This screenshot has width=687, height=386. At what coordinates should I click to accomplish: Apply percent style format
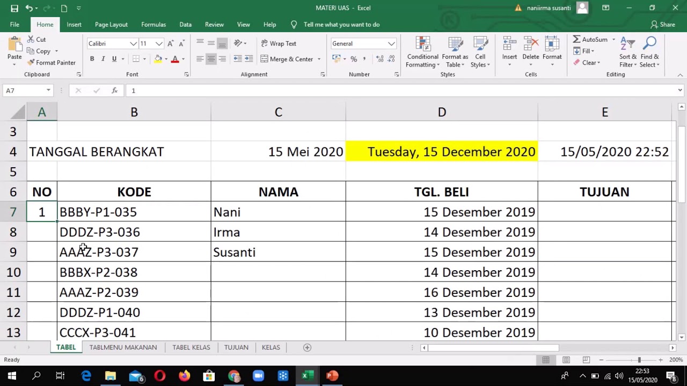[353, 59]
